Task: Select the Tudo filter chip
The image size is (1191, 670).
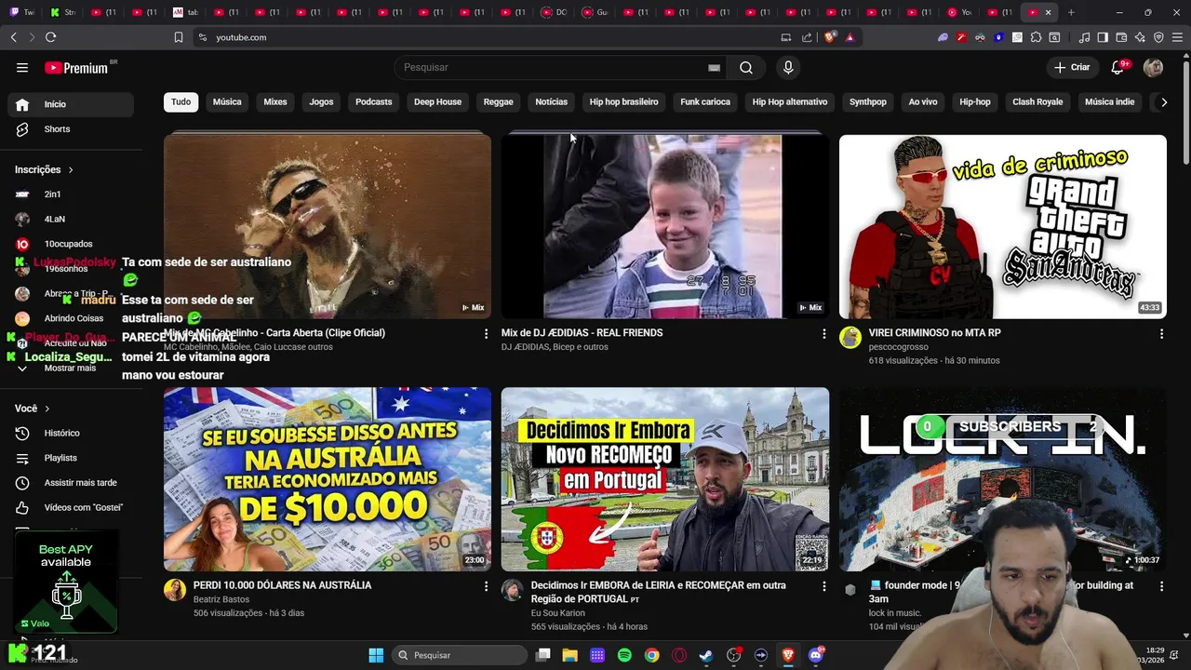Action: pyautogui.click(x=181, y=102)
